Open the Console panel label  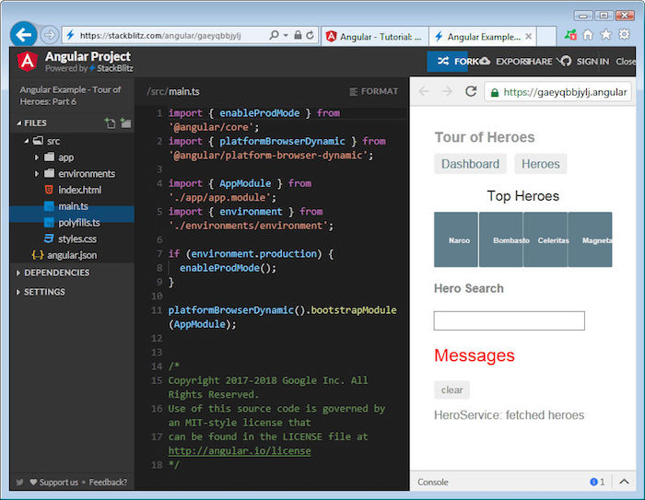(x=433, y=482)
